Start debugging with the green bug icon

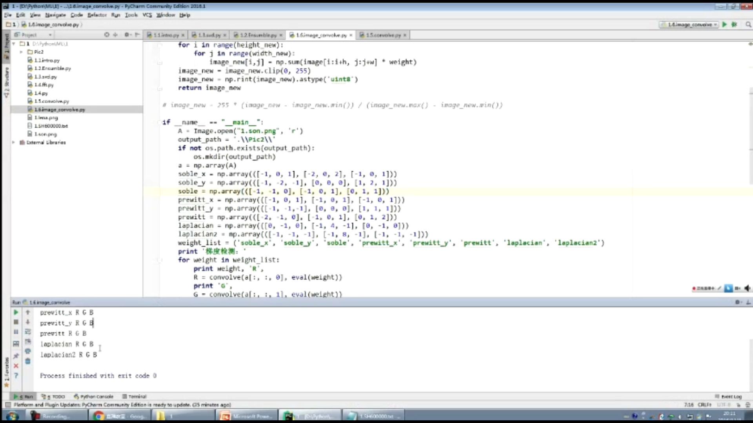pos(734,24)
